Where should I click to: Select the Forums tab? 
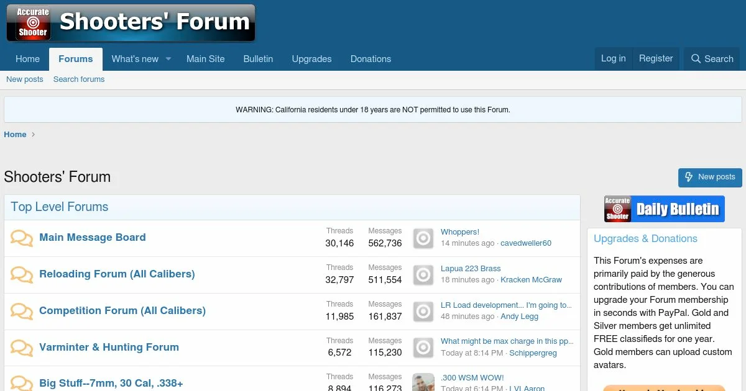pos(76,59)
